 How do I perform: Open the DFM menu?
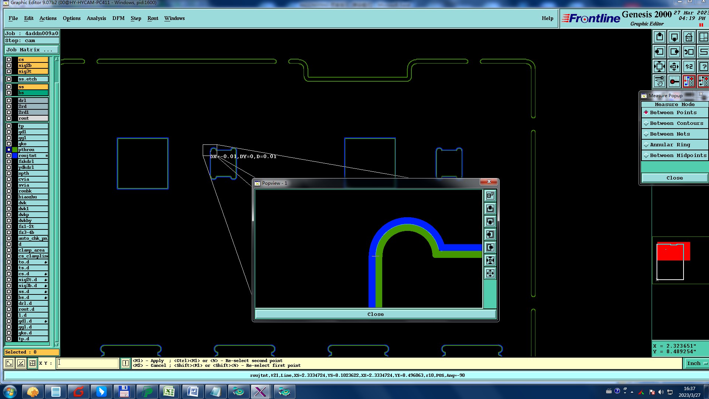(x=118, y=18)
